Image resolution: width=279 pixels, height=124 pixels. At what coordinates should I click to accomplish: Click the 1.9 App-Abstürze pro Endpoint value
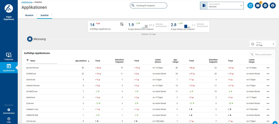131,25
